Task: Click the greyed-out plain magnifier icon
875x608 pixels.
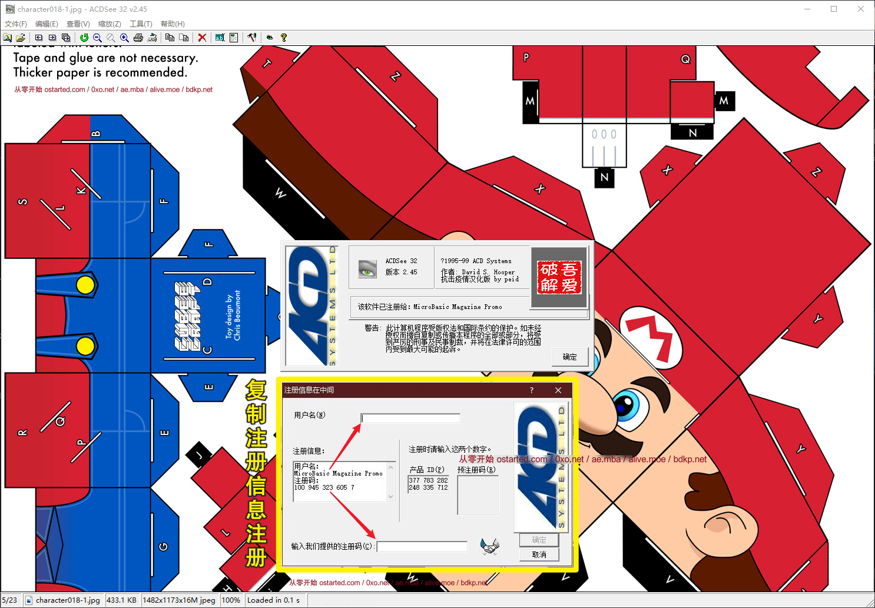Action: pyautogui.click(x=111, y=38)
